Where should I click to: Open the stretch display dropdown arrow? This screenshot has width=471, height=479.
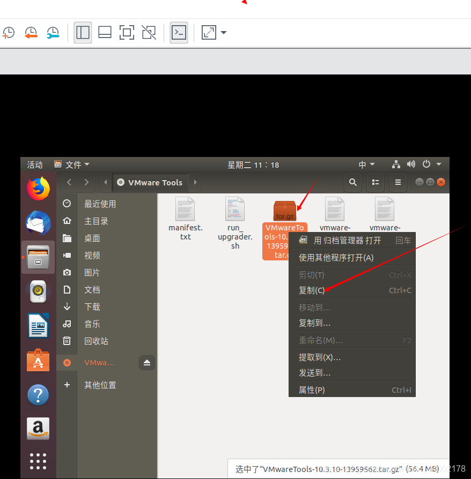coord(224,33)
